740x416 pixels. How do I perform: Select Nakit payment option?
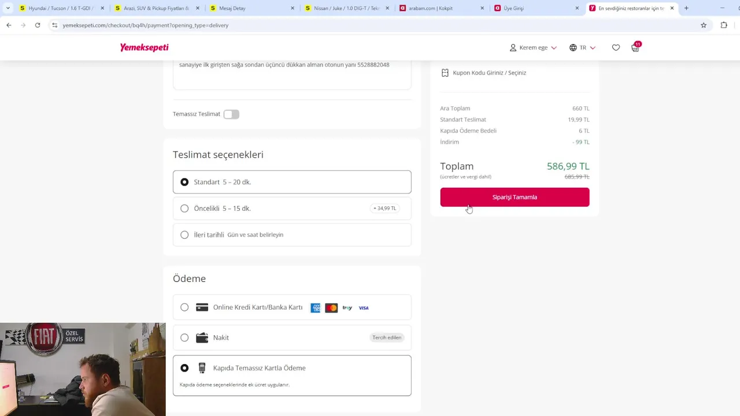(184, 337)
